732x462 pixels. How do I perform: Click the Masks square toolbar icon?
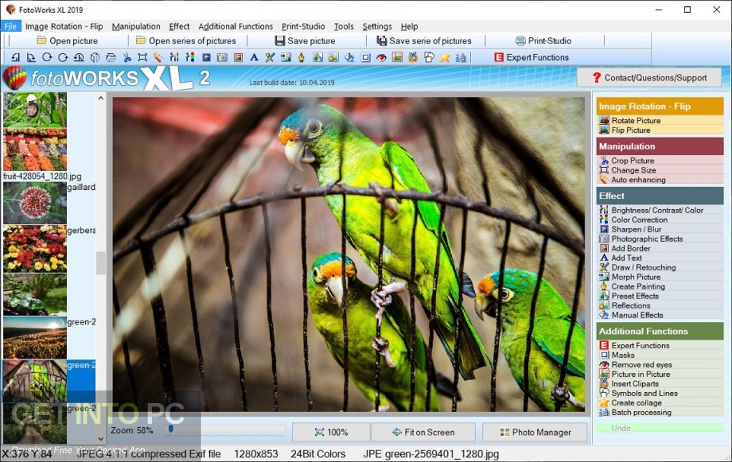pyautogui.click(x=365, y=57)
